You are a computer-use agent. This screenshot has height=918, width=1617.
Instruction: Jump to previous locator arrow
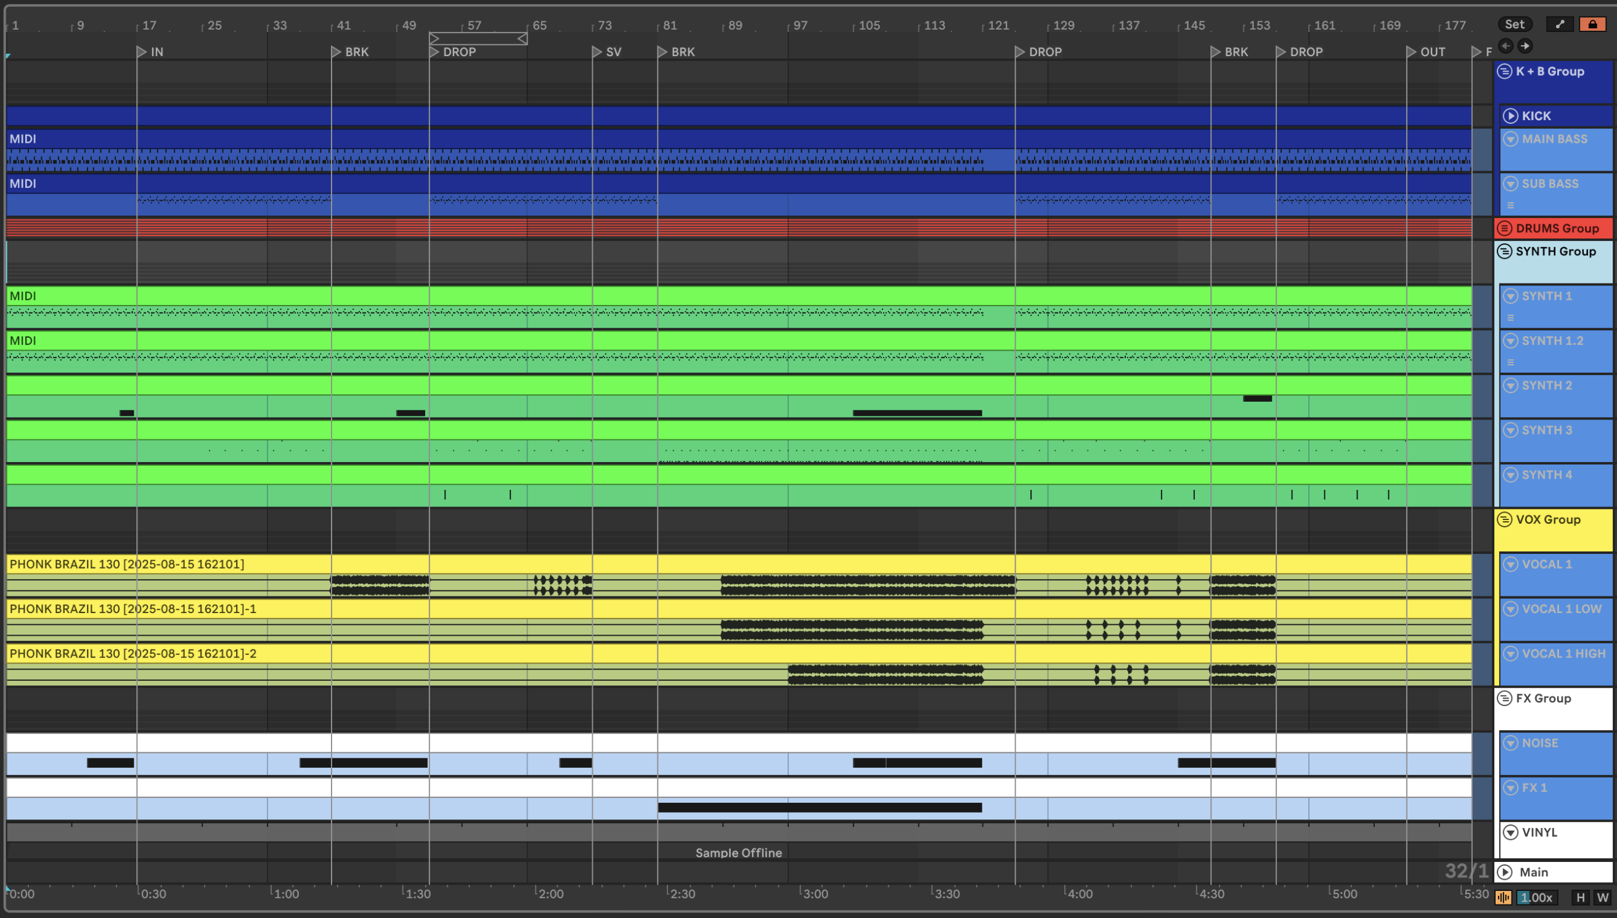coord(1505,46)
